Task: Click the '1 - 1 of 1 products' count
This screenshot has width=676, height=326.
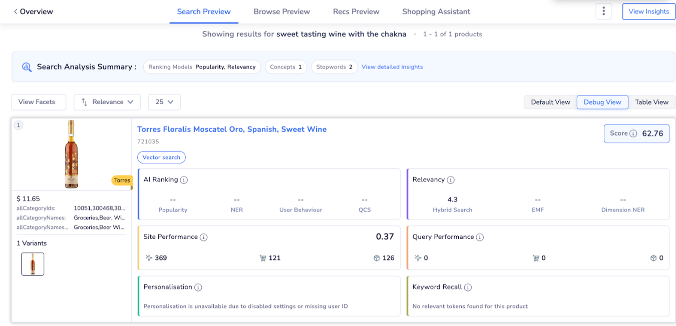Action: (x=453, y=34)
